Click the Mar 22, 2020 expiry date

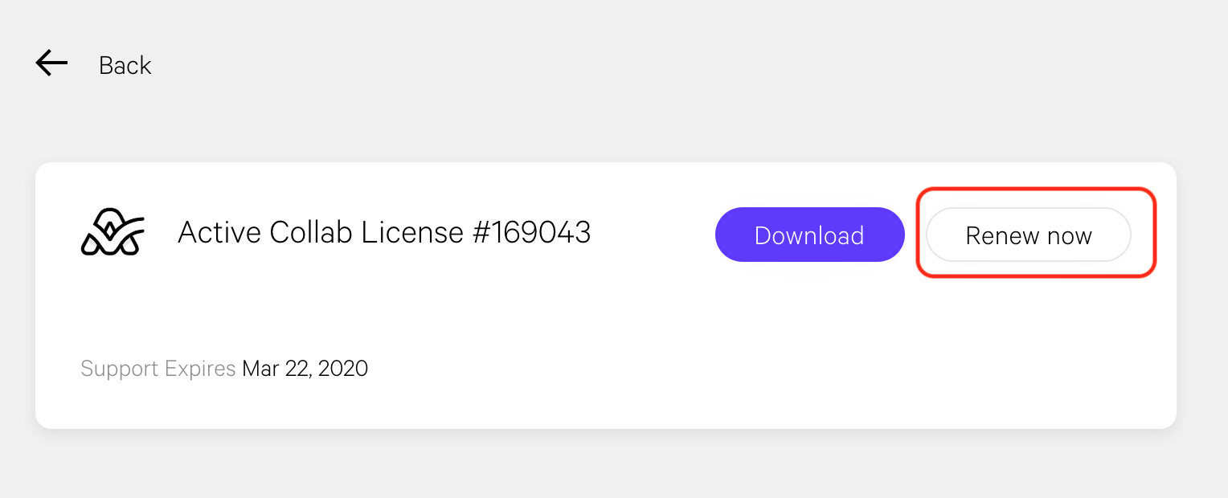click(305, 369)
